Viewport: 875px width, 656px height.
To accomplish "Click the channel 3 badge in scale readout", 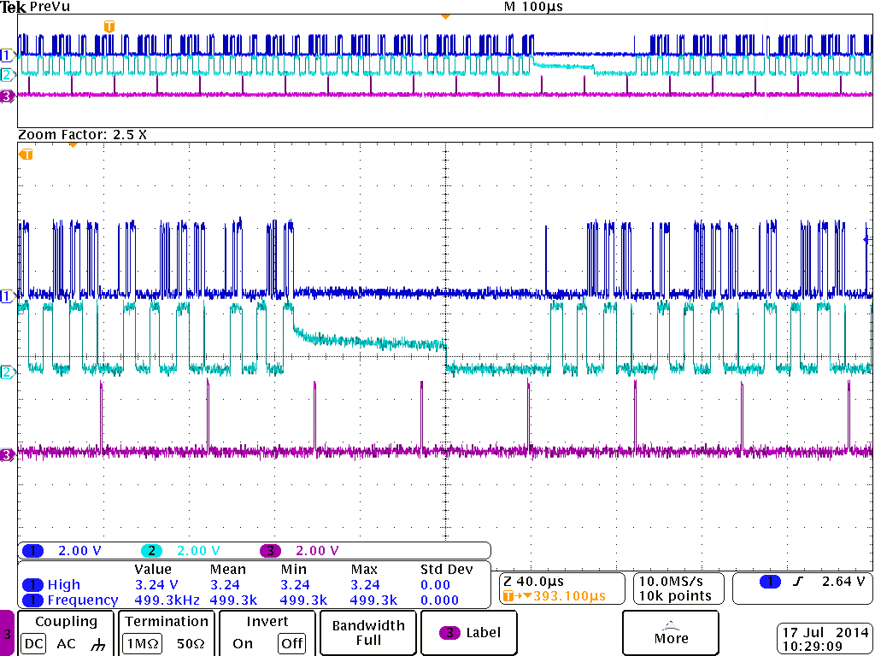I will (270, 551).
